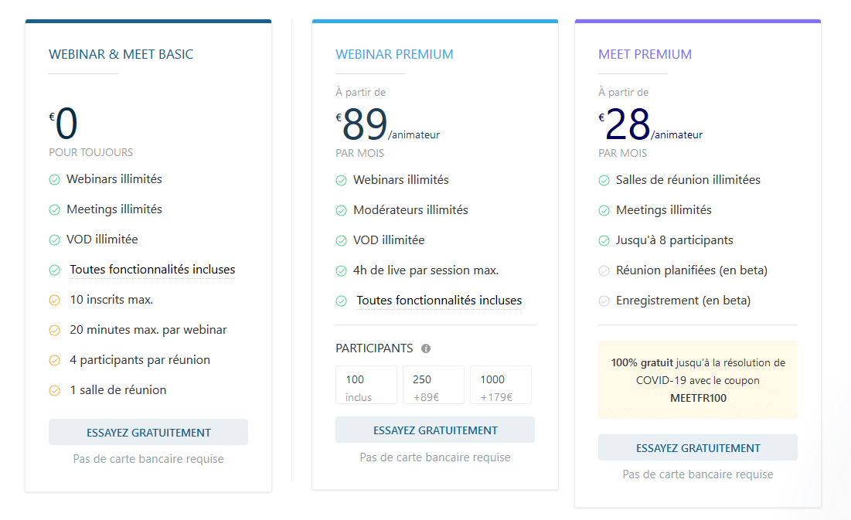Click ESSAYEZ GRATUITEMENT under Webinar Premium
The width and height of the screenshot is (851, 520).
434,430
